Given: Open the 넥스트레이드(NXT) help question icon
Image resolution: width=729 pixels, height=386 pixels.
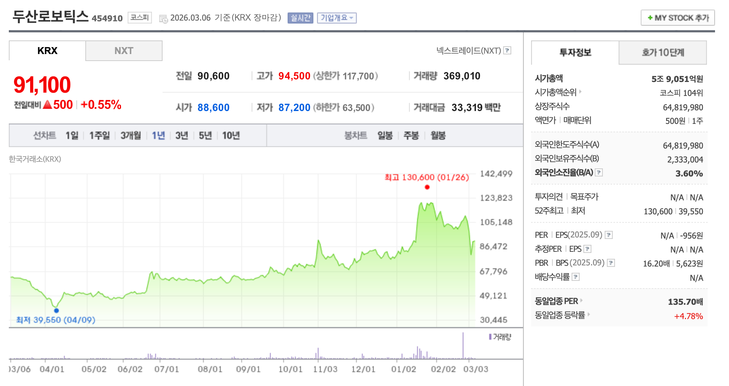Looking at the screenshot, I should tap(507, 50).
